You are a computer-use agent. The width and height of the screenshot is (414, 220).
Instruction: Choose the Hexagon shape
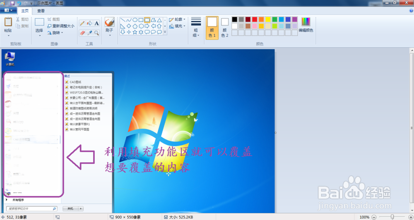pyautogui.click(x=141, y=26)
